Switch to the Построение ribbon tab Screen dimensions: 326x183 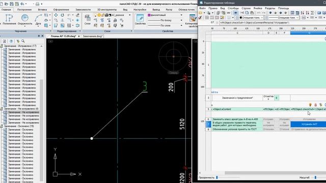[x=24, y=10]
